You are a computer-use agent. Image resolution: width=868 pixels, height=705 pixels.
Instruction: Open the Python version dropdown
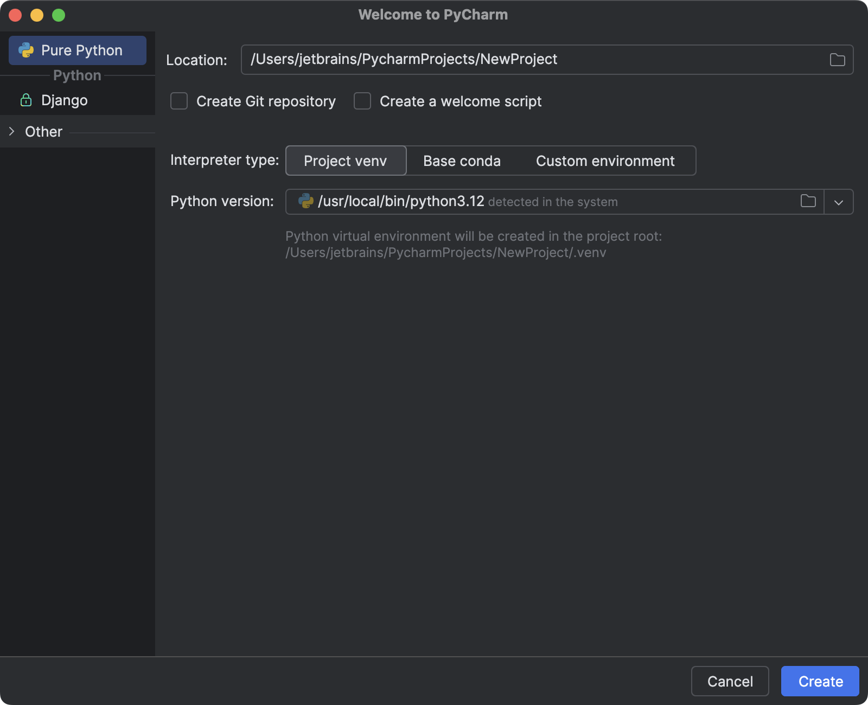[x=839, y=202]
